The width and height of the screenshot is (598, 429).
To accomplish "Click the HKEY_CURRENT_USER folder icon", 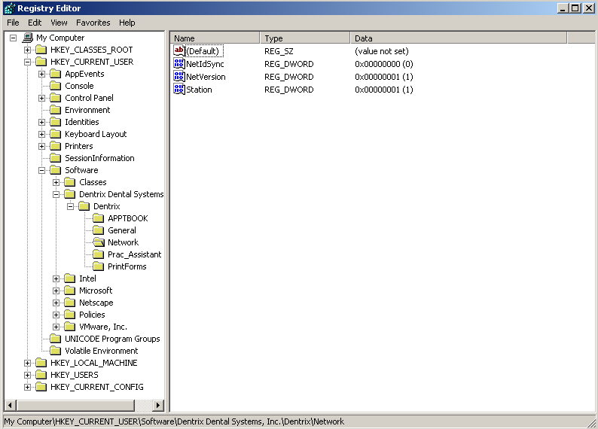I will (x=41, y=62).
